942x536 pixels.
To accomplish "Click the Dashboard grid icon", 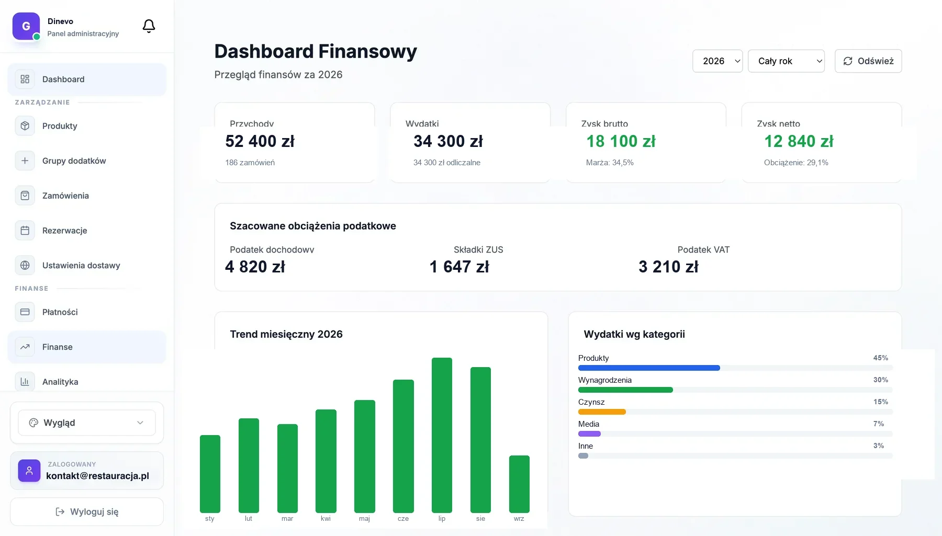I will 25,79.
